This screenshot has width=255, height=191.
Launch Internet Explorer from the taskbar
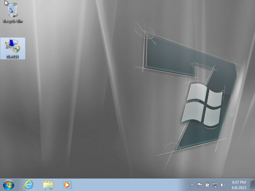(x=28, y=185)
